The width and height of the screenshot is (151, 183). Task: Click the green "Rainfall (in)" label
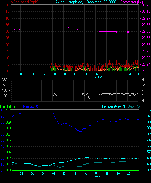point(9,106)
